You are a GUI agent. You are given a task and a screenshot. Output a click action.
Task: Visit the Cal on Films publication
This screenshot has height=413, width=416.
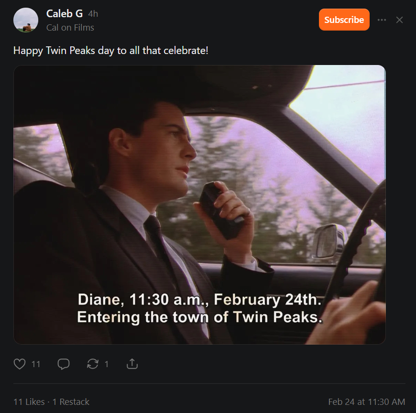[70, 28]
